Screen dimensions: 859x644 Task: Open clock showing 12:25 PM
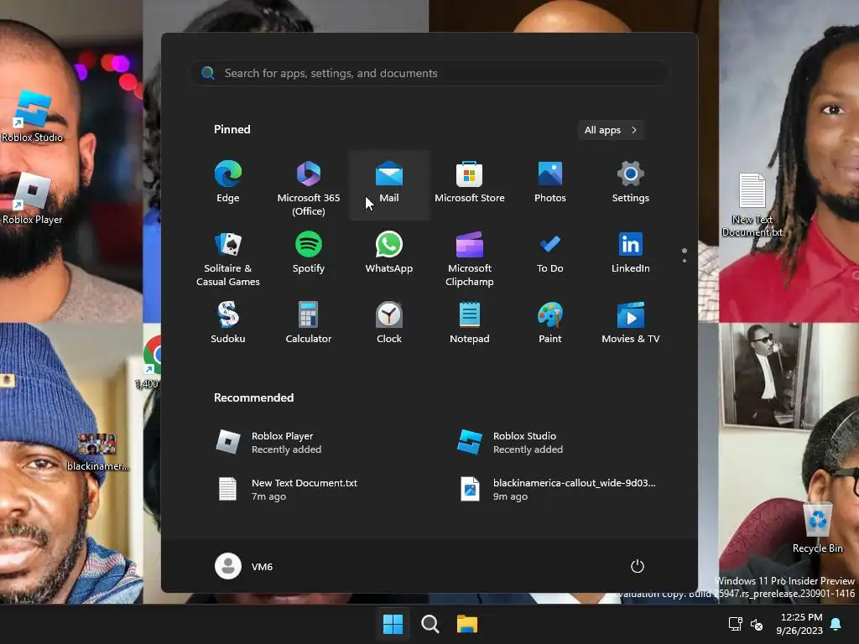coord(799,624)
